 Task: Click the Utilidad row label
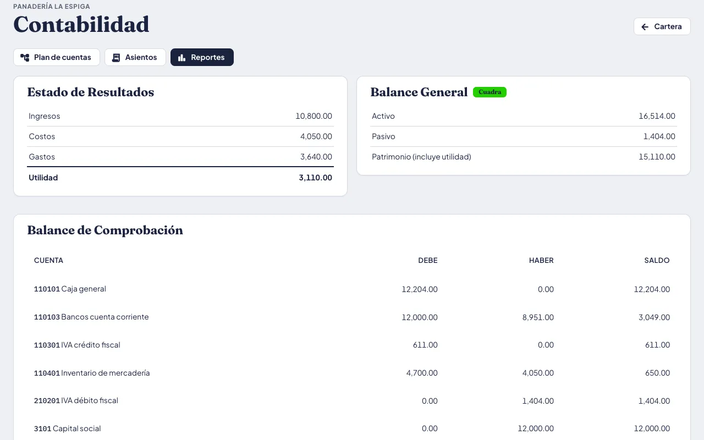point(43,178)
